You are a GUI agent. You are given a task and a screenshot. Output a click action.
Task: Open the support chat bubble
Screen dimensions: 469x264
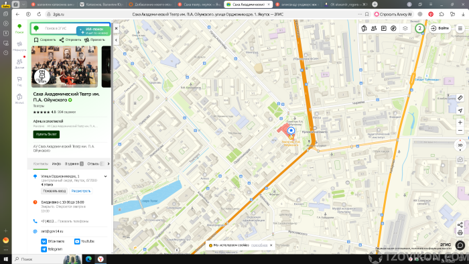(460, 245)
